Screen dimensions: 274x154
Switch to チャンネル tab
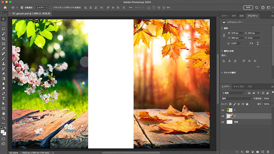[239, 87]
